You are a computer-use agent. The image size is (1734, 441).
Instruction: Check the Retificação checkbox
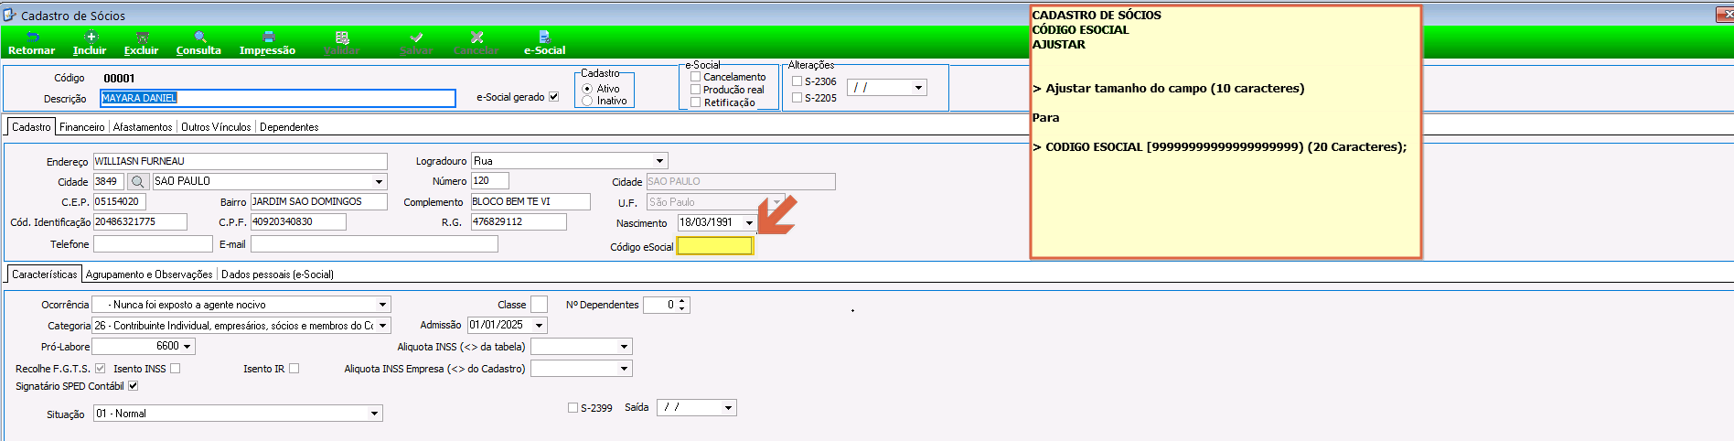click(x=695, y=102)
